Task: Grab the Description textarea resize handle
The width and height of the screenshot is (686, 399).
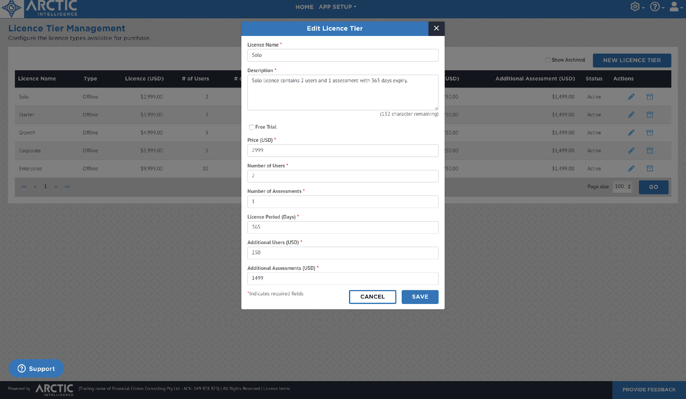Action: 436,108
